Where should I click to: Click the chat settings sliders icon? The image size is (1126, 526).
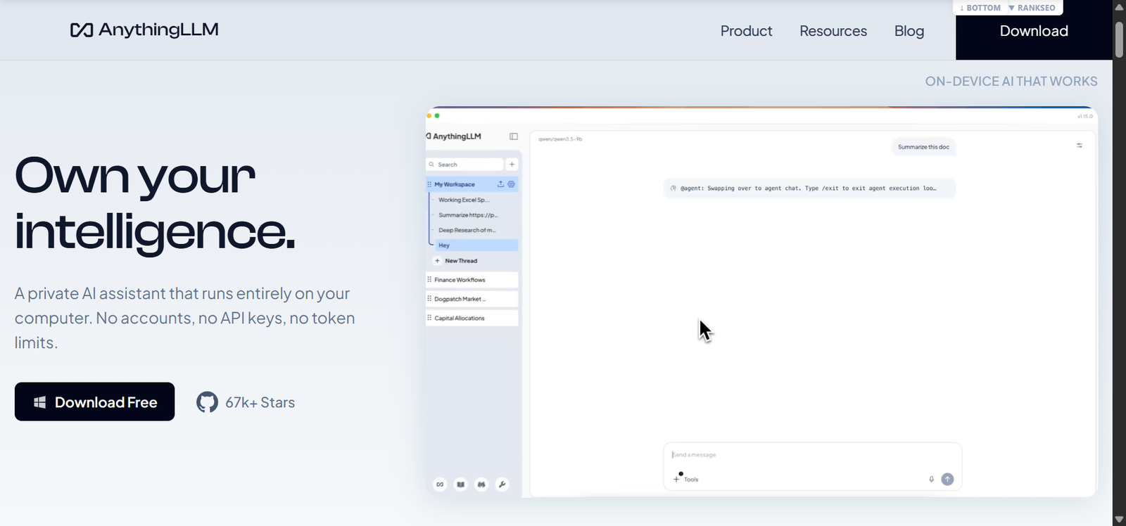1080,146
